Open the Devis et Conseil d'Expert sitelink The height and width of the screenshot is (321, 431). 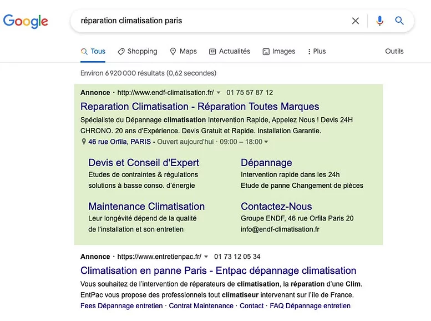tap(144, 163)
